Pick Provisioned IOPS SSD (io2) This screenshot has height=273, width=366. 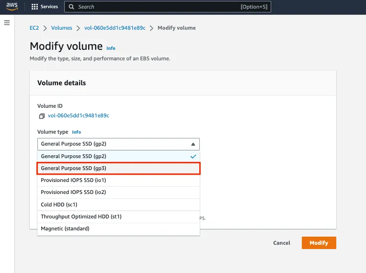(119, 192)
